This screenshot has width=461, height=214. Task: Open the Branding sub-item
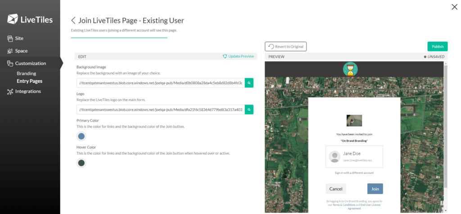[27, 73]
